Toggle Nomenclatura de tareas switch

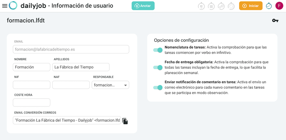click(x=158, y=50)
